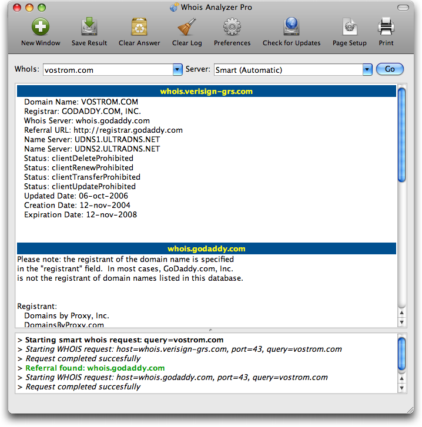Click the results pane scroll up arrow

(401, 312)
